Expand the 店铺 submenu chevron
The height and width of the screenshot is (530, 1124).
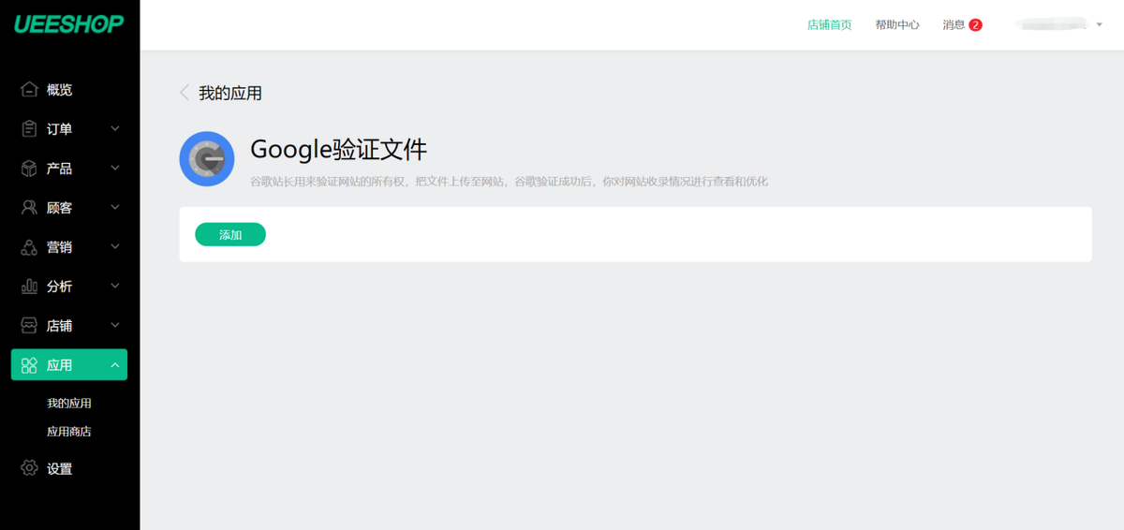coord(115,325)
